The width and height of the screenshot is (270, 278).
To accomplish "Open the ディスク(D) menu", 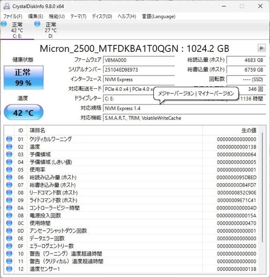I will [102, 16].
